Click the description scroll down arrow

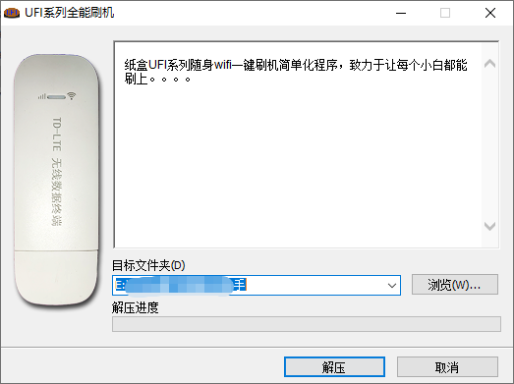[x=489, y=226]
